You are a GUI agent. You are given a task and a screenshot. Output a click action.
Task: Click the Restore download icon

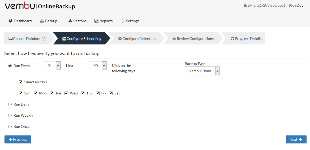(70, 21)
